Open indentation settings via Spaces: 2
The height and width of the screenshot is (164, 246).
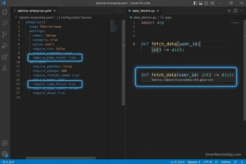click(x=193, y=162)
